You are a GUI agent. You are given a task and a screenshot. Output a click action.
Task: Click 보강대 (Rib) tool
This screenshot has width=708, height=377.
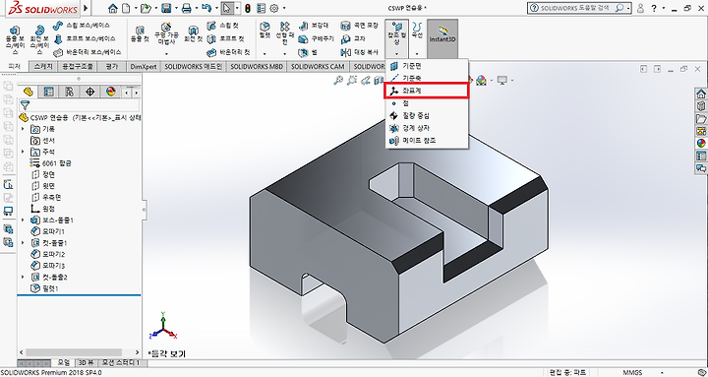[x=314, y=26]
